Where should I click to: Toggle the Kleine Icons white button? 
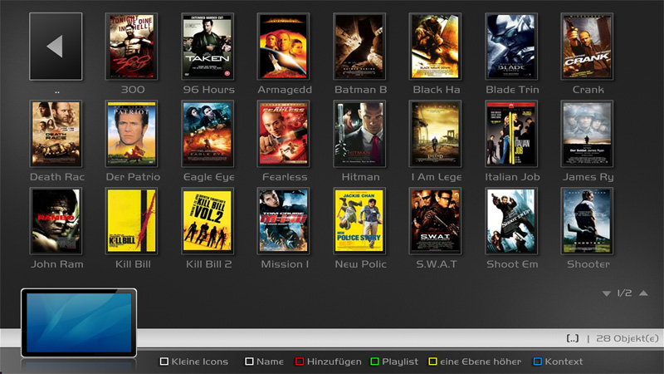point(194,362)
